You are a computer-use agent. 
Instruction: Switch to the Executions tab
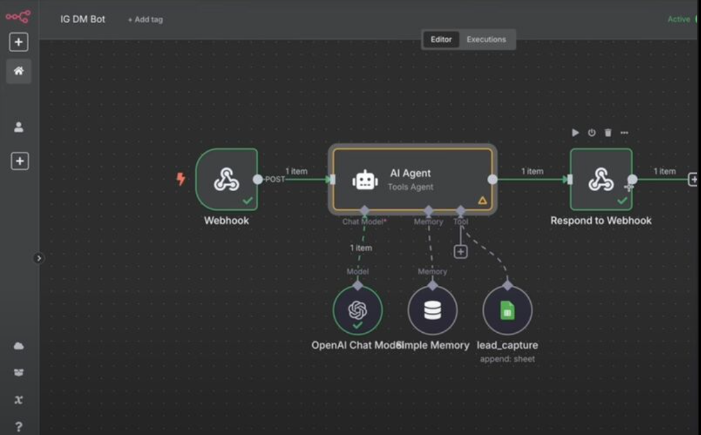(487, 39)
